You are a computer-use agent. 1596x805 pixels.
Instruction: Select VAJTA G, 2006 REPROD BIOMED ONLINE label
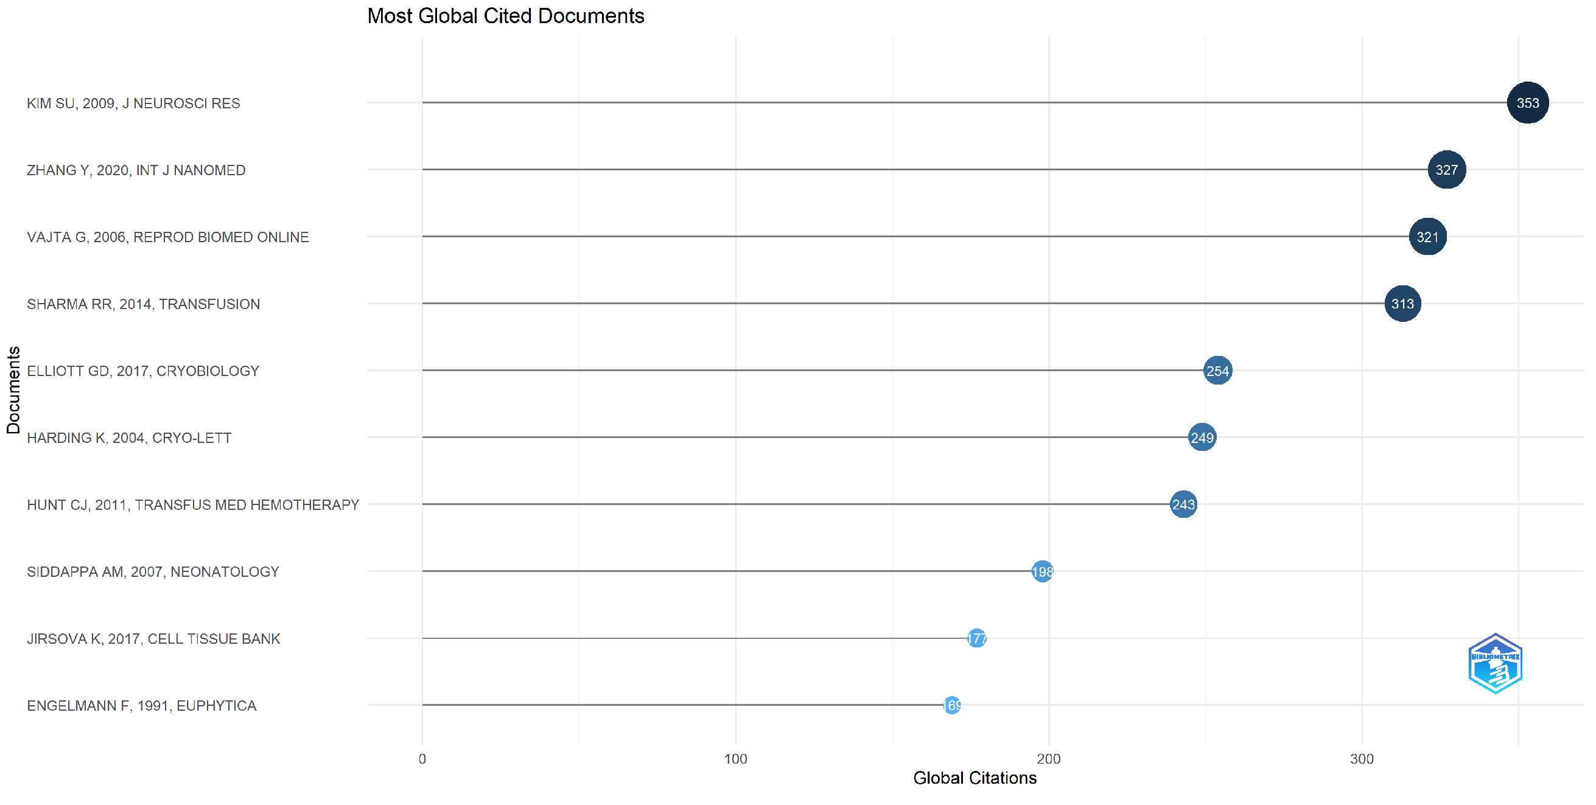(x=167, y=237)
